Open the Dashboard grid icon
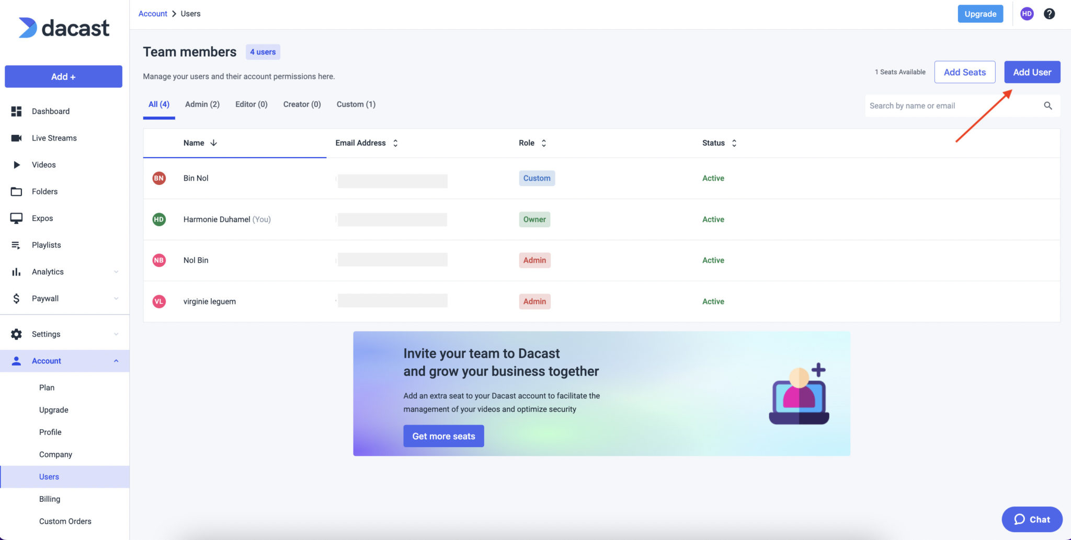 (x=16, y=111)
